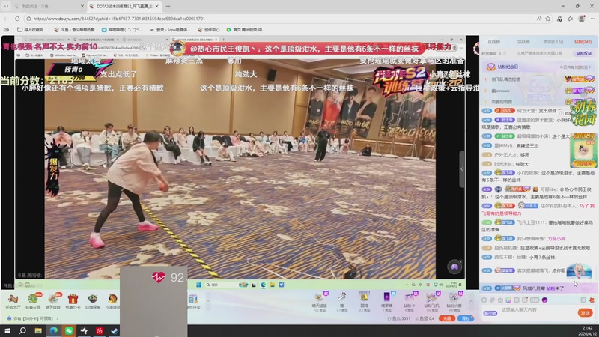Send the 赞 thumbs-up gift
Viewport: 599px width, 337px height.
click(342, 302)
